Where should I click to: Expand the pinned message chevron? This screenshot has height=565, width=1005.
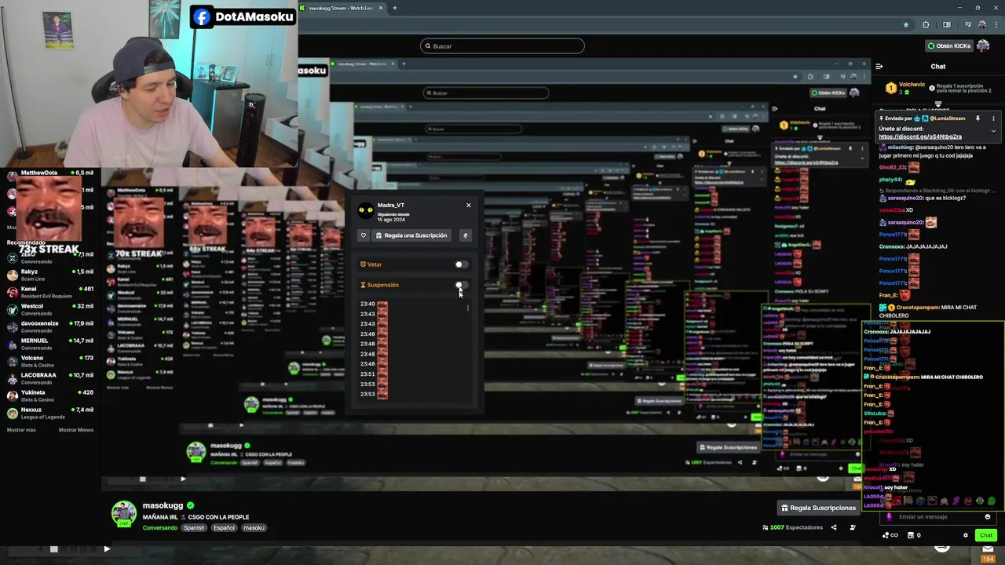(x=993, y=131)
